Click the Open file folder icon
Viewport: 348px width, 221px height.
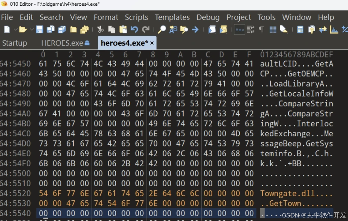tap(23, 30)
